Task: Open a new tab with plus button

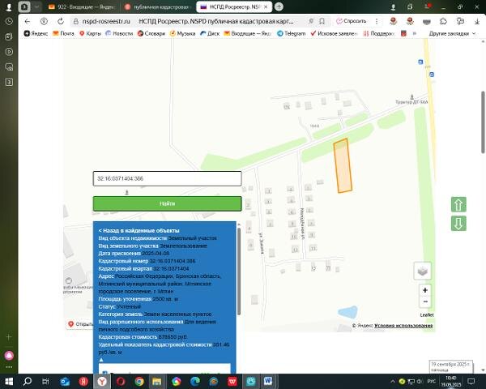Action: coord(279,6)
